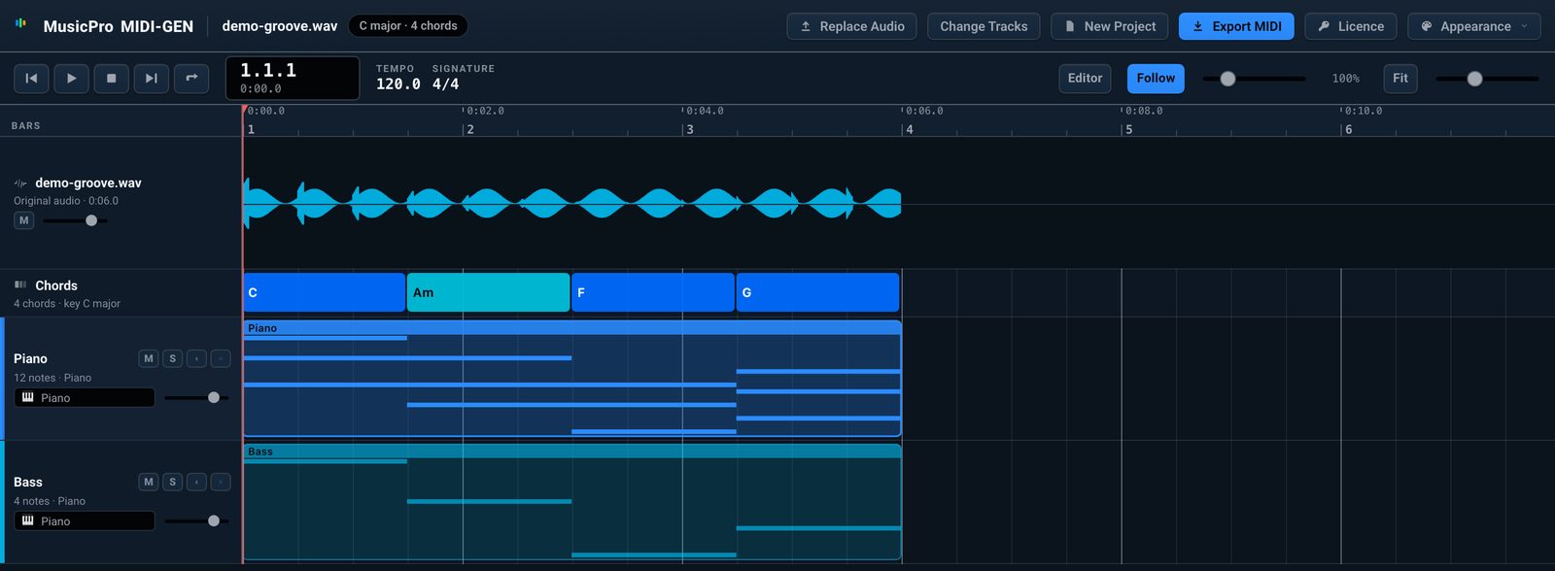This screenshot has height=571, width=1555.
Task: Select the C chord block
Action: click(324, 292)
